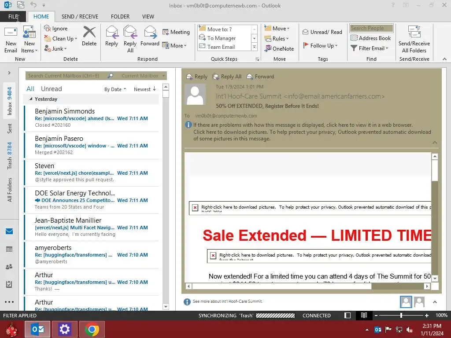Open the Current Mailbox scope dropdown
This screenshot has width=451, height=338.
pos(143,76)
